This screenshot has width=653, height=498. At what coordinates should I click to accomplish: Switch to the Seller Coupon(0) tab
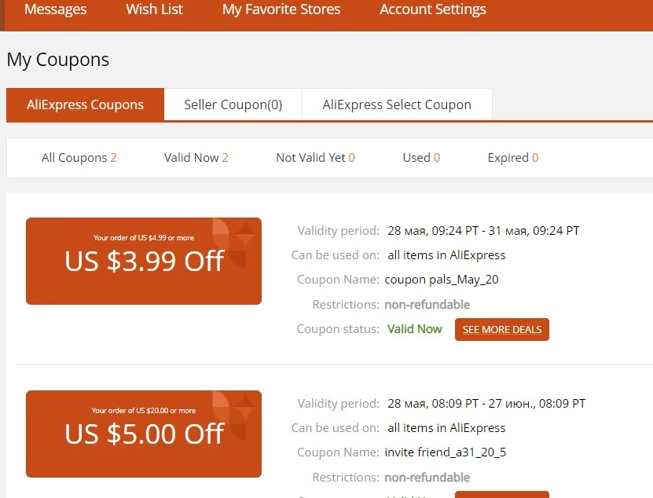click(x=233, y=104)
